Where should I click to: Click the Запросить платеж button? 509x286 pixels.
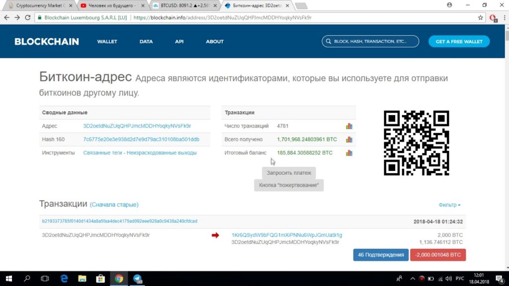coord(289,173)
